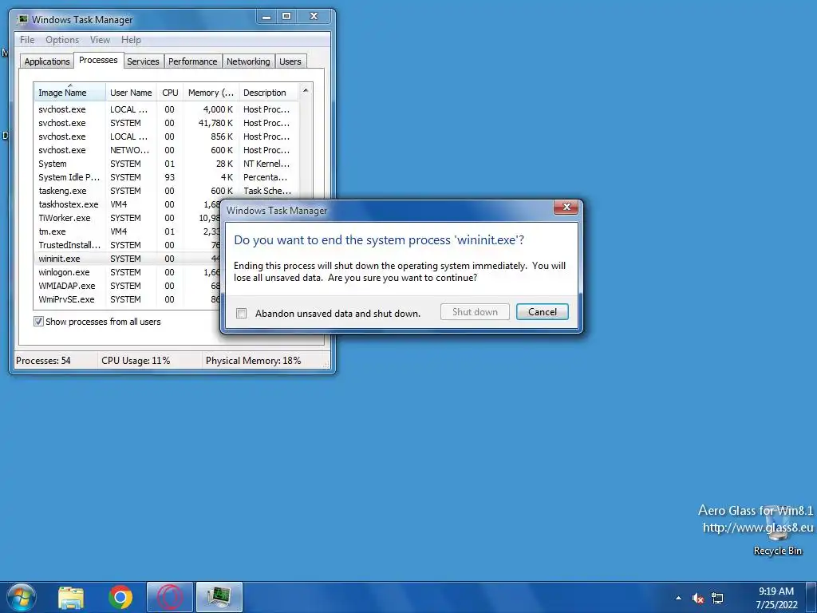Open the Start menu orb
The width and height of the screenshot is (817, 613).
20,597
